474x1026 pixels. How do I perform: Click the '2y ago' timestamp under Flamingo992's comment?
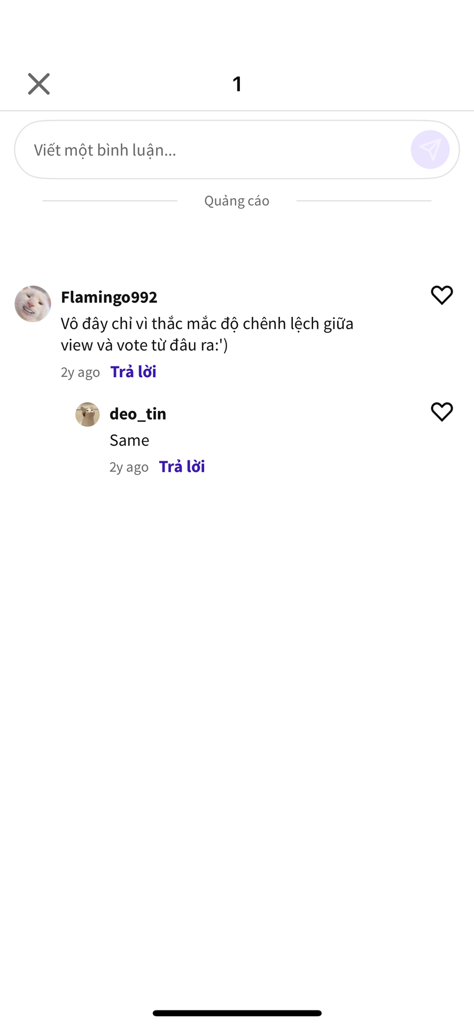[80, 372]
